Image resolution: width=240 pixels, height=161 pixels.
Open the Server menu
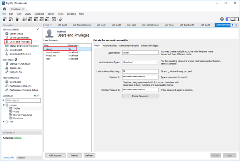point(51,14)
